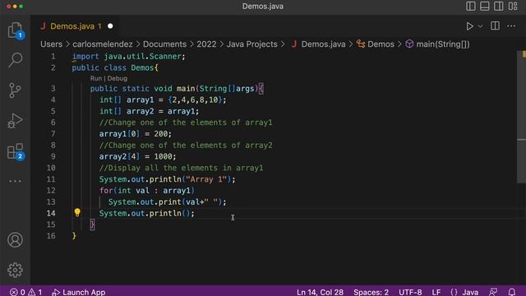
Task: Open the editor More Actions menu
Action: point(511,26)
